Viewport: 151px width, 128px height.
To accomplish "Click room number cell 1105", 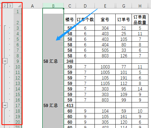I will [105, 83].
